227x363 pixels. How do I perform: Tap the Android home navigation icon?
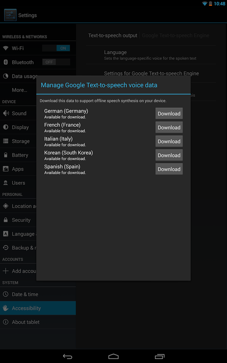pos(113,356)
